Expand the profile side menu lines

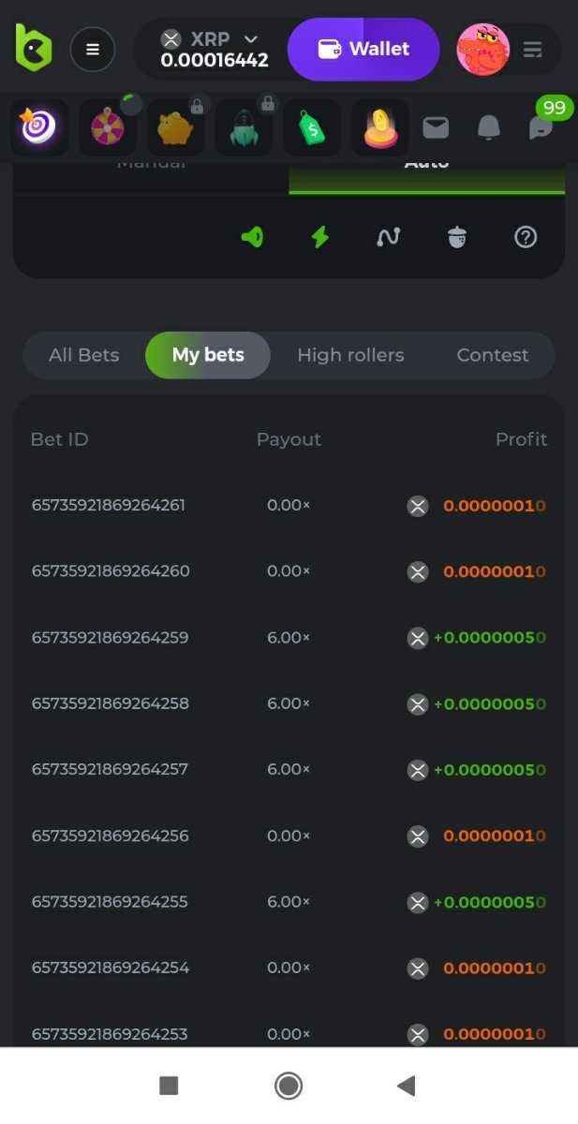(x=532, y=50)
